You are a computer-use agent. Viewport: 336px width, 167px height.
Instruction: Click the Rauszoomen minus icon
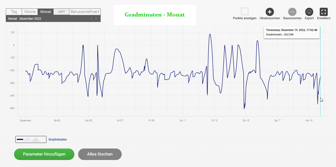click(x=292, y=12)
